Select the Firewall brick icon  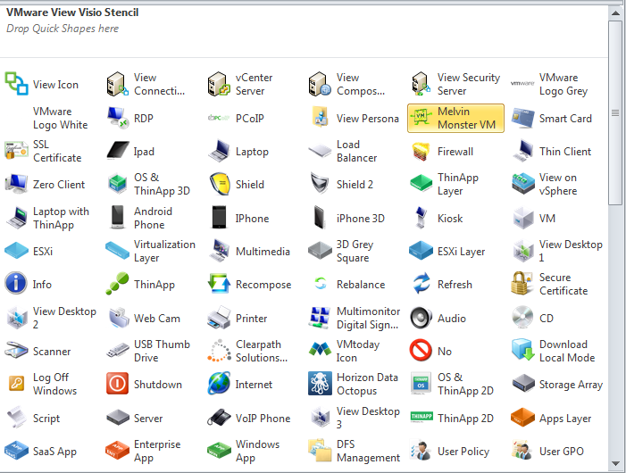point(422,152)
